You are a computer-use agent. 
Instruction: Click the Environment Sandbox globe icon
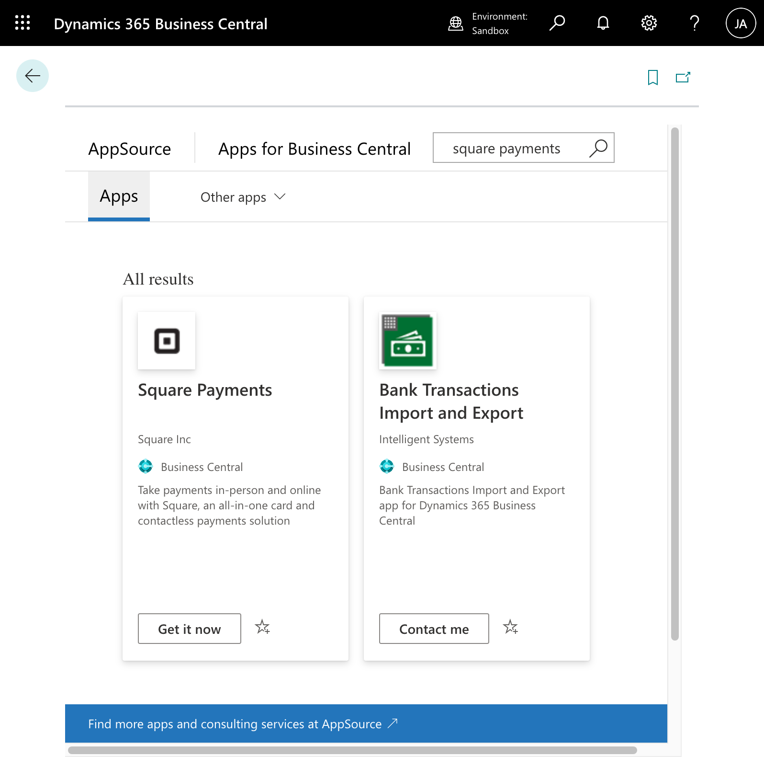tap(456, 23)
